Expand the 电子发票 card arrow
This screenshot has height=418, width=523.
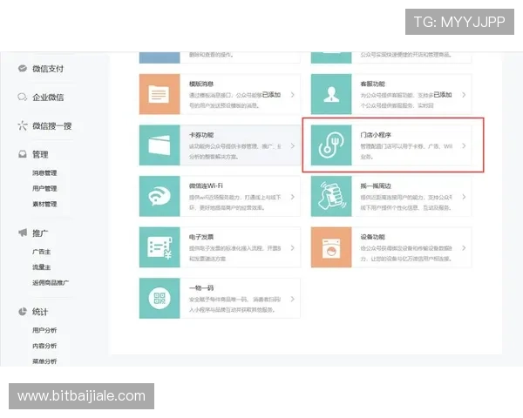pyautogui.click(x=293, y=248)
